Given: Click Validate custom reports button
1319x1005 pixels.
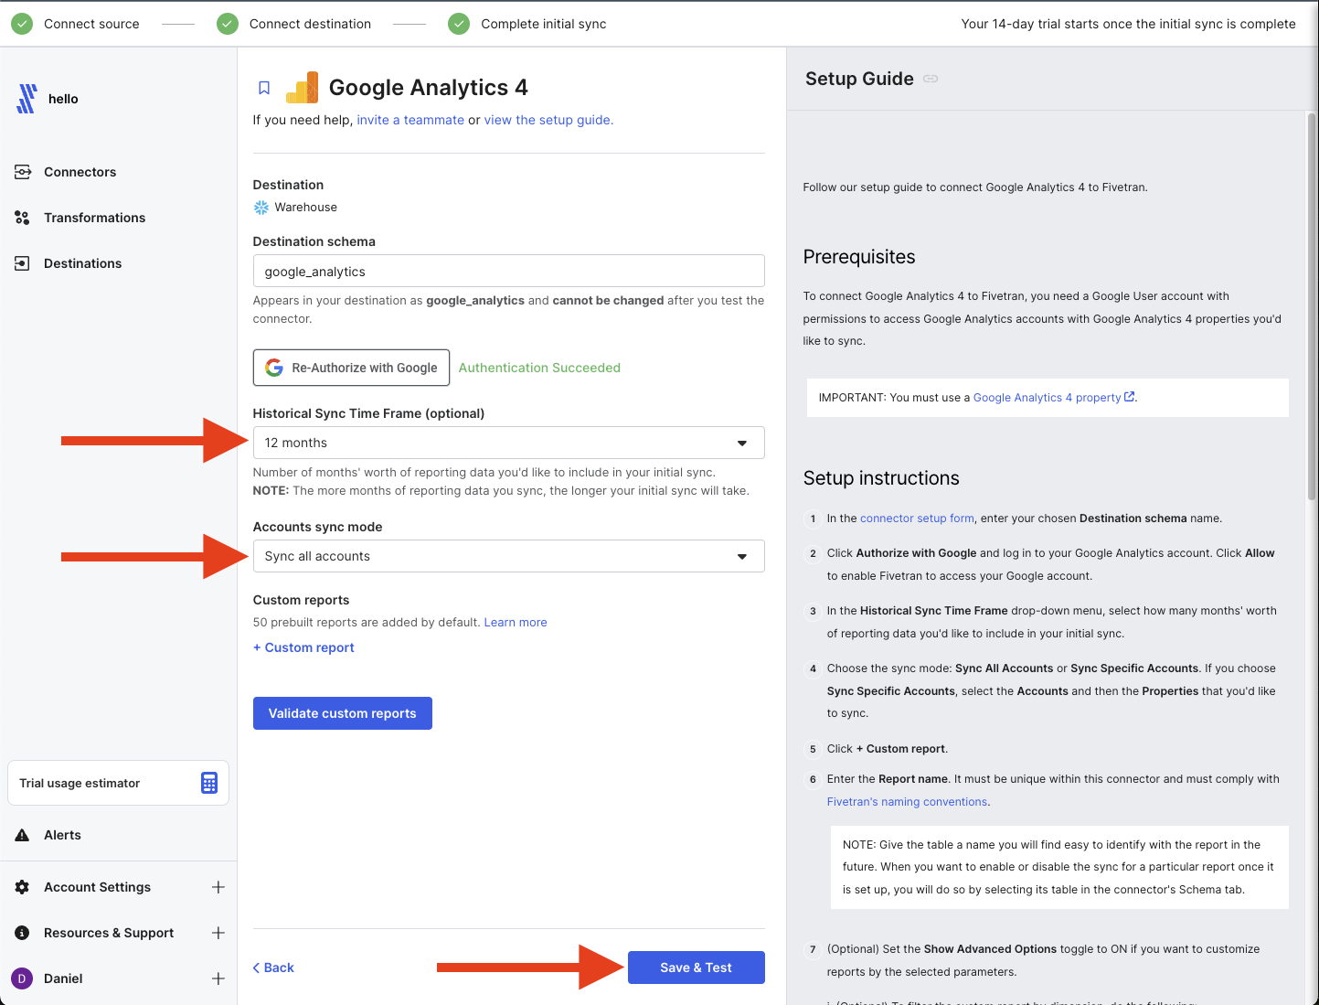Looking at the screenshot, I should coord(343,713).
